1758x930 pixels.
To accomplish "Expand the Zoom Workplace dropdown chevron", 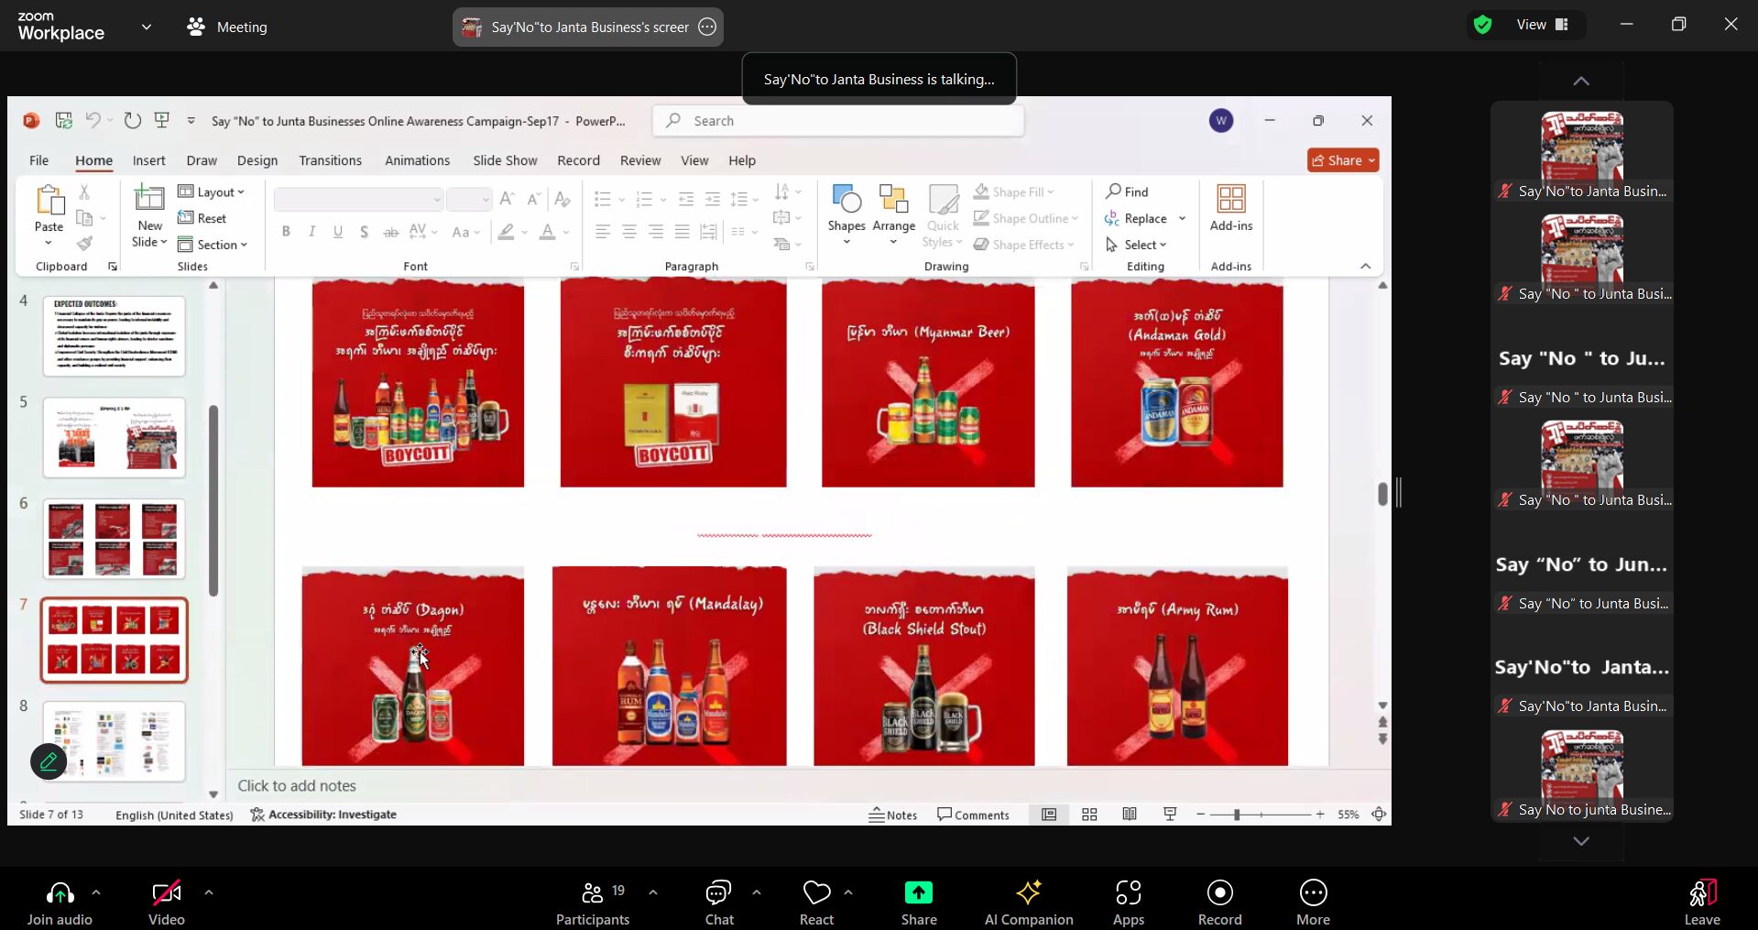I will tap(146, 27).
